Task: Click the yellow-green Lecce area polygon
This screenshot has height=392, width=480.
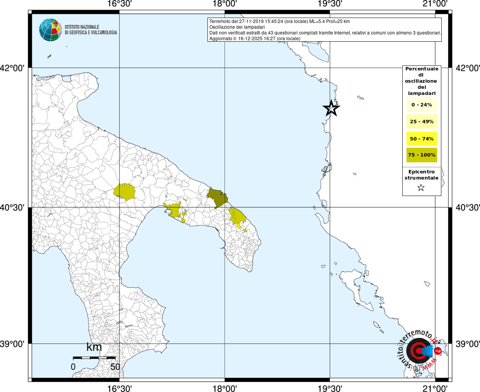Action: pyautogui.click(x=237, y=217)
